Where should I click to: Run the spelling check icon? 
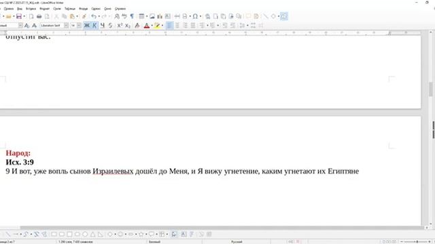(x=124, y=16)
